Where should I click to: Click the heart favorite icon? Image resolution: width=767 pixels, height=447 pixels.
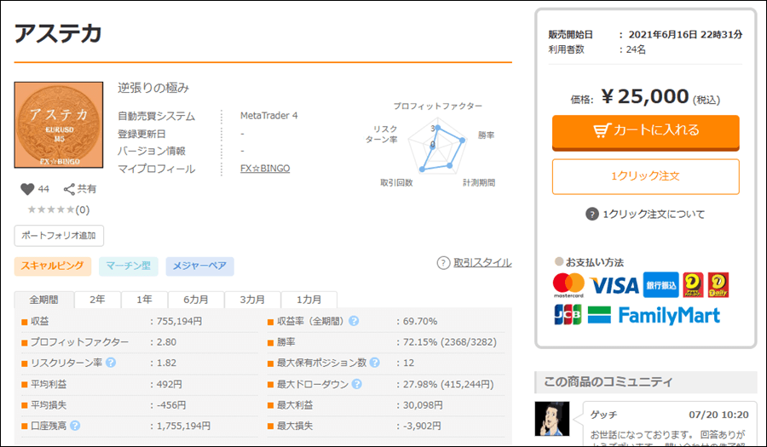click(x=27, y=189)
